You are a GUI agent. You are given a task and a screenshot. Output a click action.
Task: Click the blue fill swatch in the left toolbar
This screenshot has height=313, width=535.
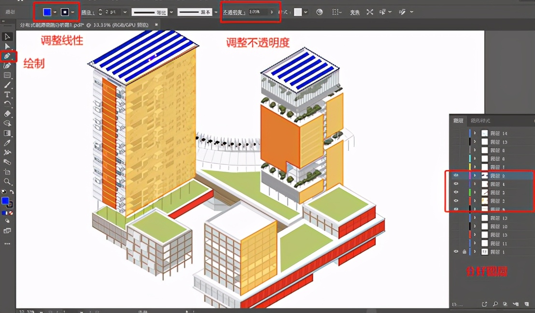(x=5, y=201)
